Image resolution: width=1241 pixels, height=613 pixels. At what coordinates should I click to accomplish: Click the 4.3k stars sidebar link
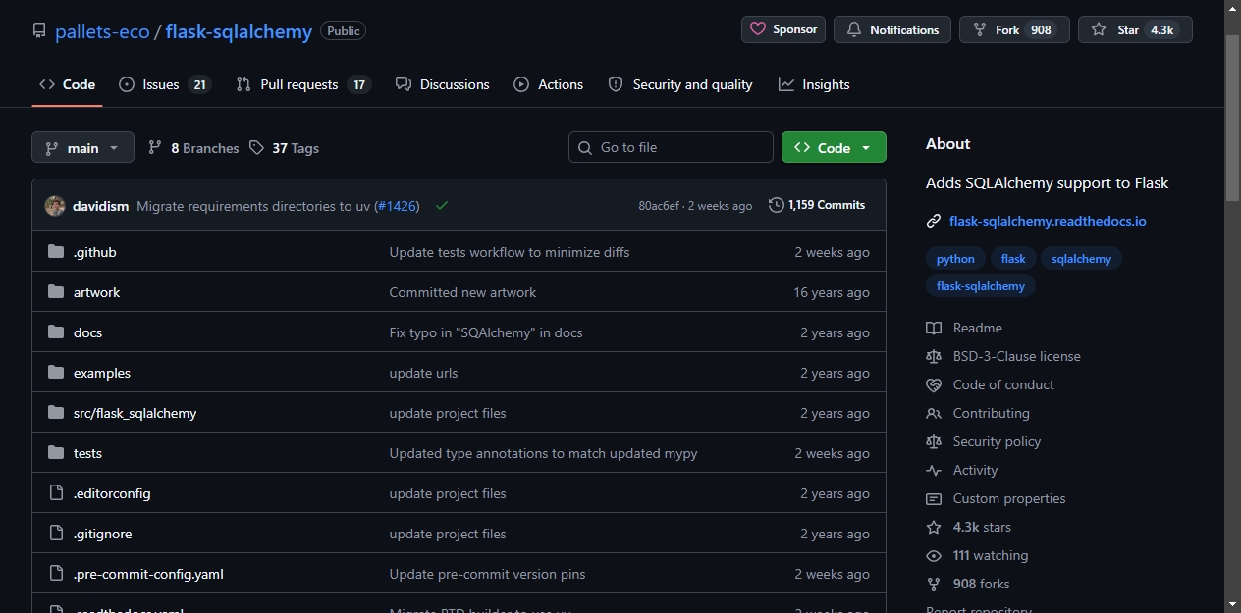[x=982, y=527]
